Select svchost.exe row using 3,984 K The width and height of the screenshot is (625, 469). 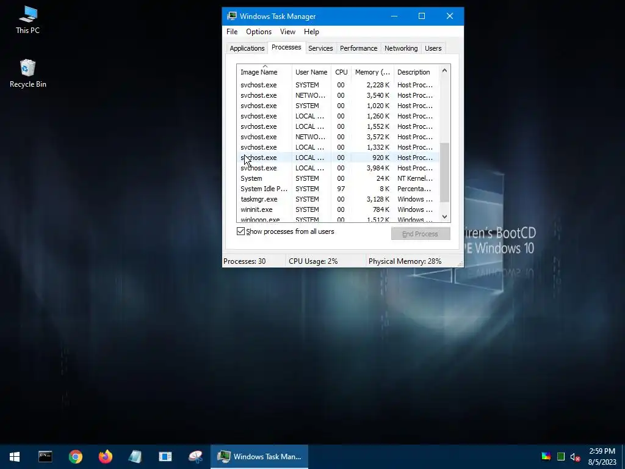[x=338, y=168]
